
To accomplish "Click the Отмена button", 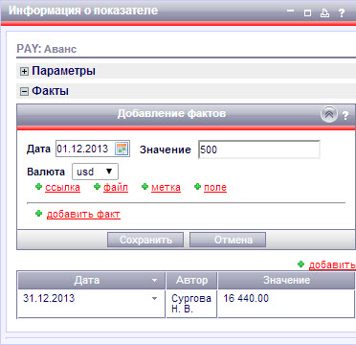I will (228, 240).
